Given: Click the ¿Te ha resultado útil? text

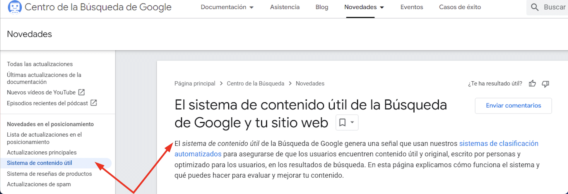Looking at the screenshot, I should 495,83.
